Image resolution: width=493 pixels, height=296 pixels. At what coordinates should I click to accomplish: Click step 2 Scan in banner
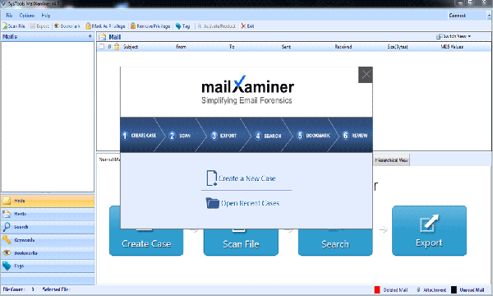click(x=180, y=136)
